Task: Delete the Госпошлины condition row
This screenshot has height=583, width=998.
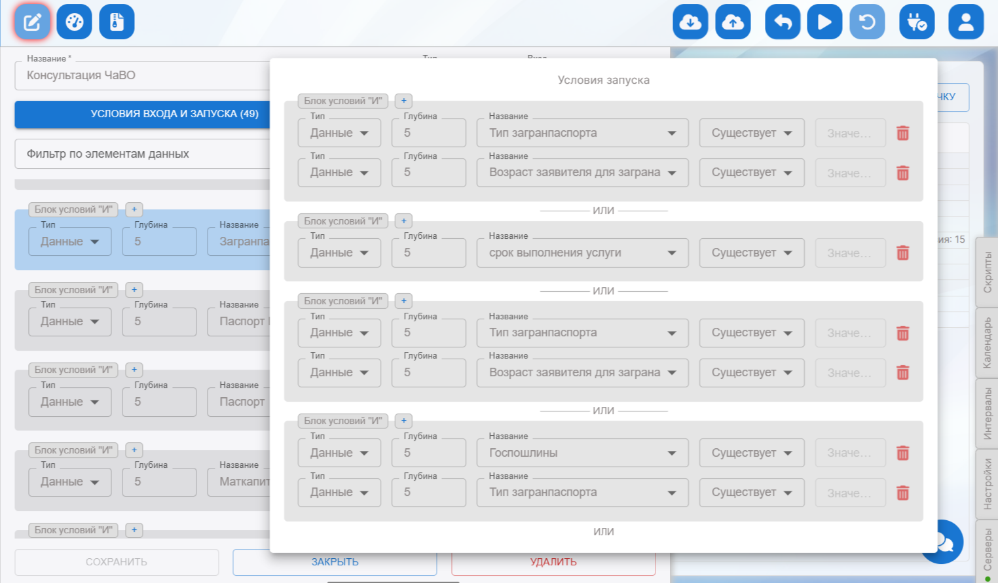Action: pyautogui.click(x=902, y=453)
